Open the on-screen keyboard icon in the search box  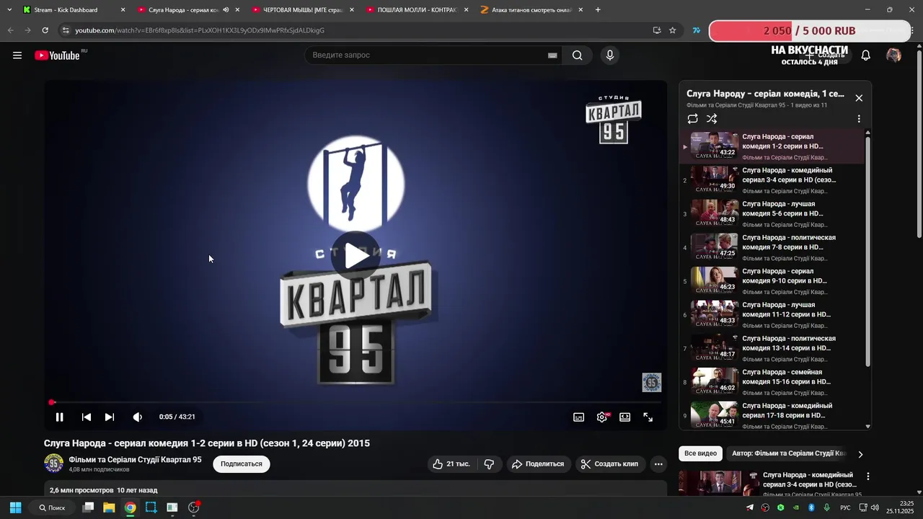point(552,56)
